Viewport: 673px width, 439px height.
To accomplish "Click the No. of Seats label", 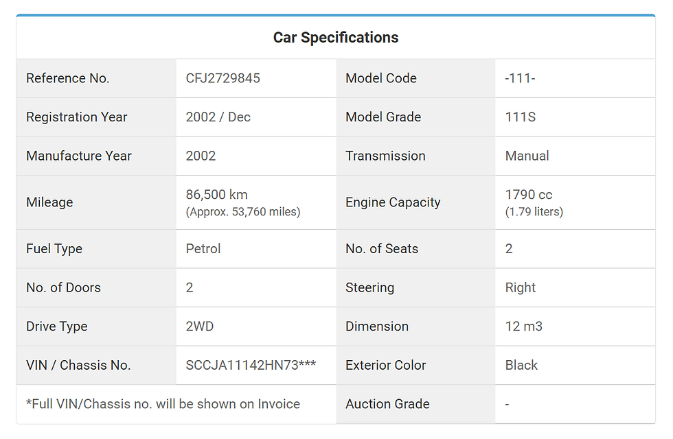I will [x=382, y=248].
